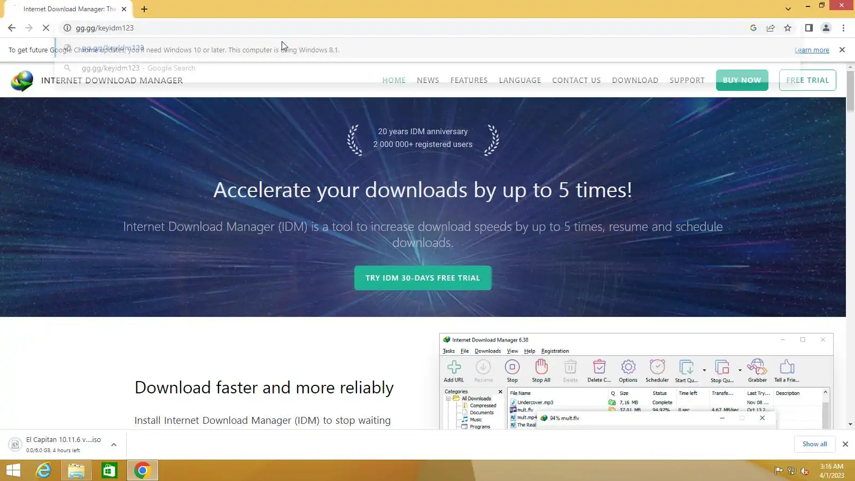
Task: Click the IDM globe logo
Action: pos(22,81)
